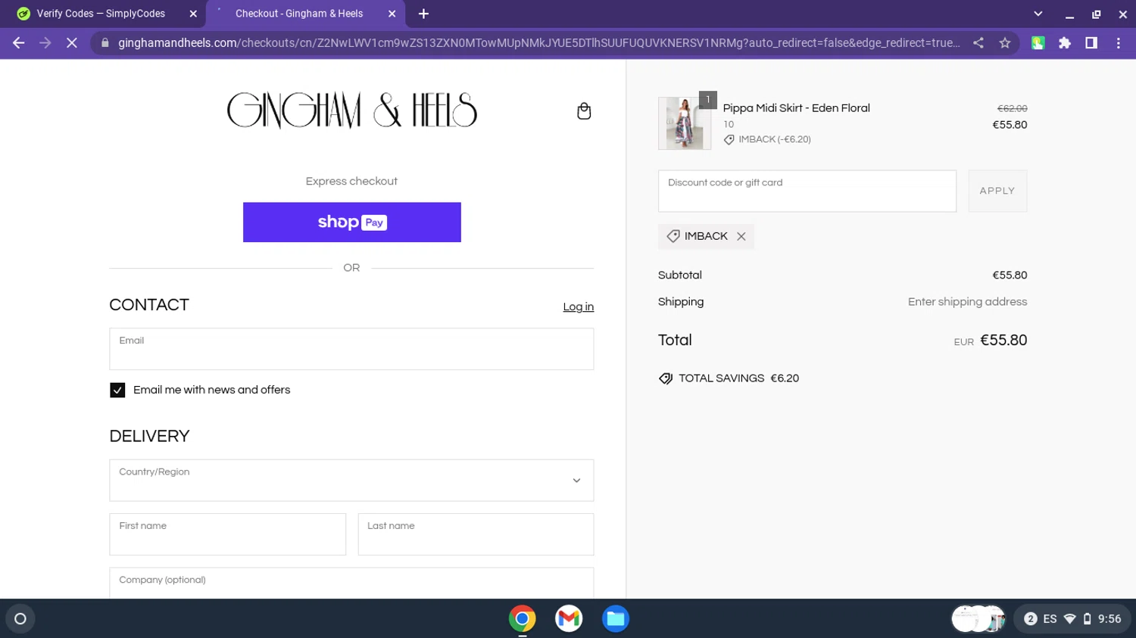Share this page from address bar
The width and height of the screenshot is (1136, 638).
[978, 43]
